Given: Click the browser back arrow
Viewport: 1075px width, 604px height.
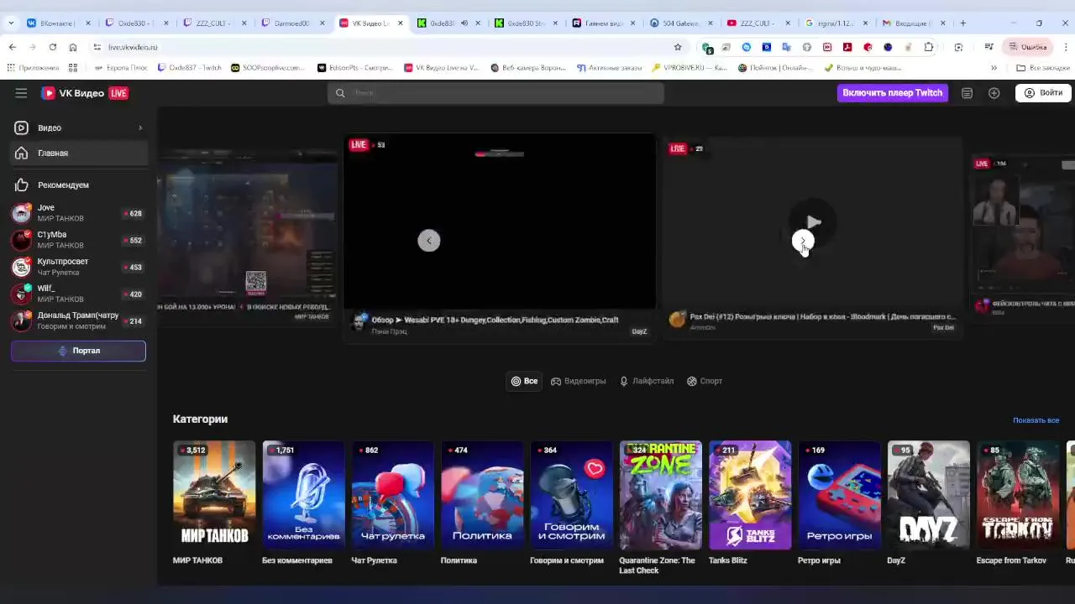Looking at the screenshot, I should (x=13, y=47).
